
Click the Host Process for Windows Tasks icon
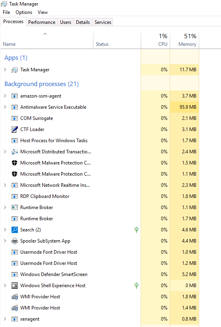coord(15,141)
